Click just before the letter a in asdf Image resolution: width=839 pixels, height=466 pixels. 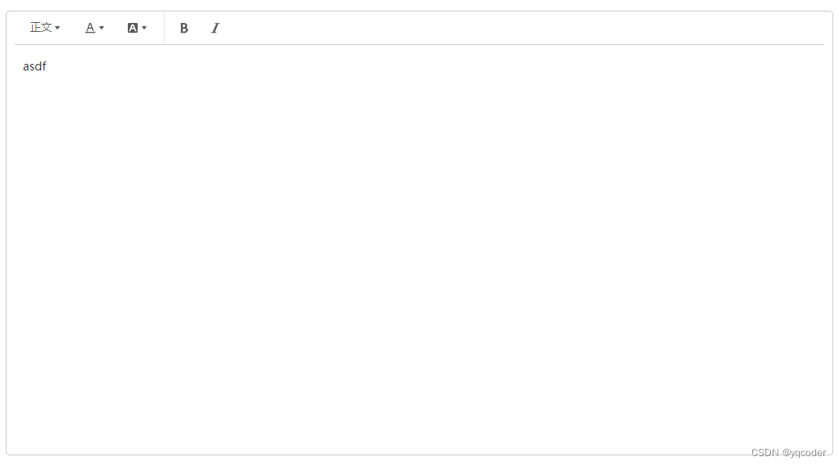[23, 66]
